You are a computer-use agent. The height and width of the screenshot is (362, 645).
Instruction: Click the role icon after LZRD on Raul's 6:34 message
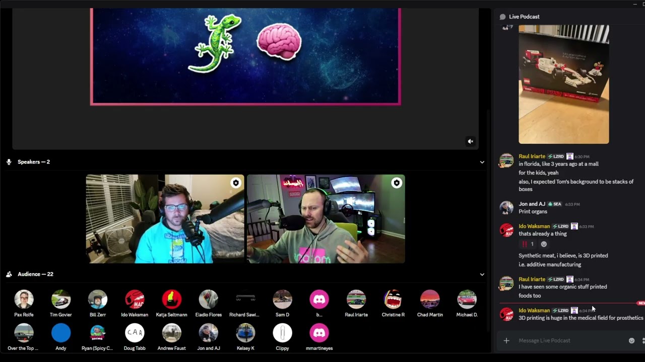tap(569, 279)
